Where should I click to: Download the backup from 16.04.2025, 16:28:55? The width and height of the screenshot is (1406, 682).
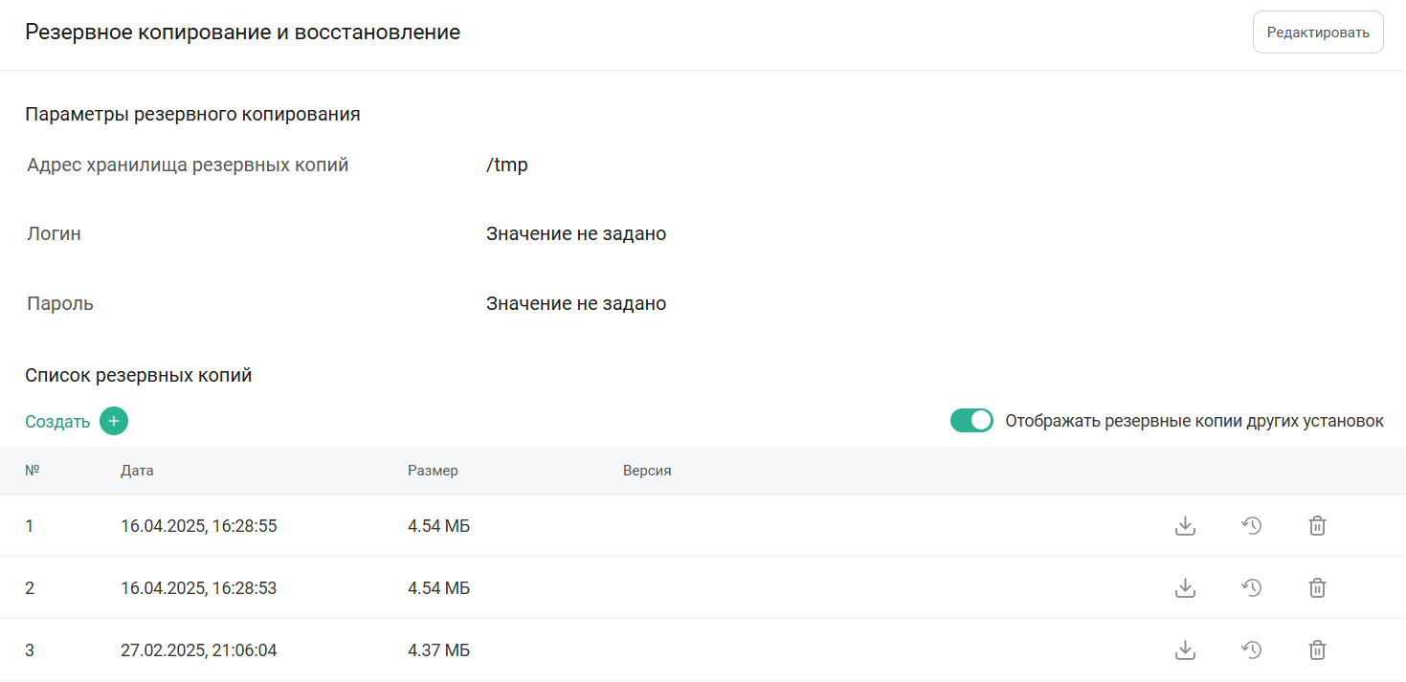[1185, 525]
